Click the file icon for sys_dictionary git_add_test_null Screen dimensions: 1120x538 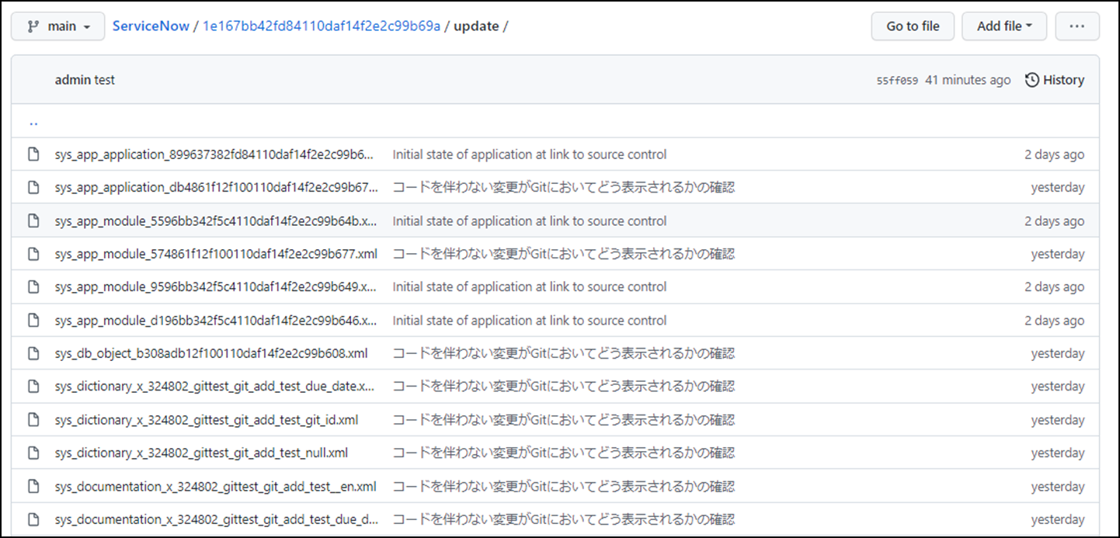(x=33, y=453)
